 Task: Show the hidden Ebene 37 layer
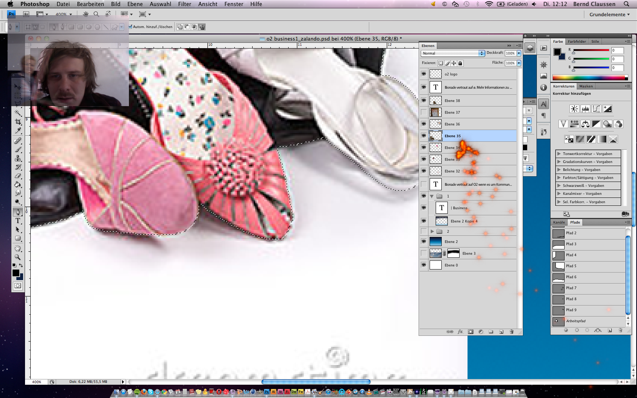click(424, 112)
